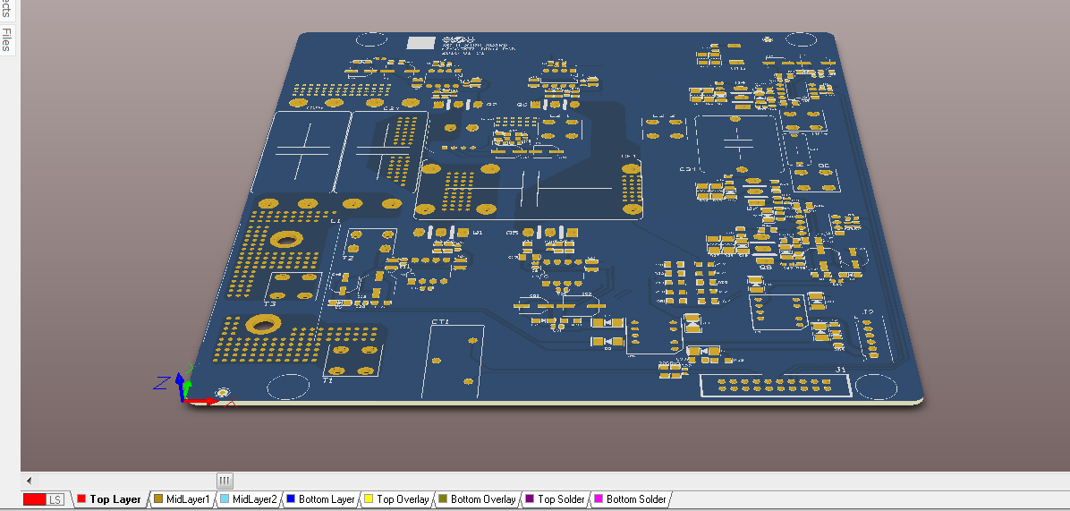Click the LS layer set button
Viewport: 1070px width, 511px height.
(x=55, y=499)
